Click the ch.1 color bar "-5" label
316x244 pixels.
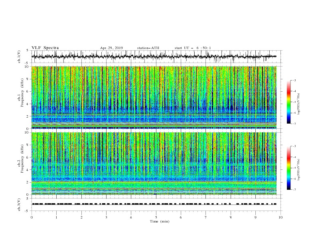(x=294, y=102)
